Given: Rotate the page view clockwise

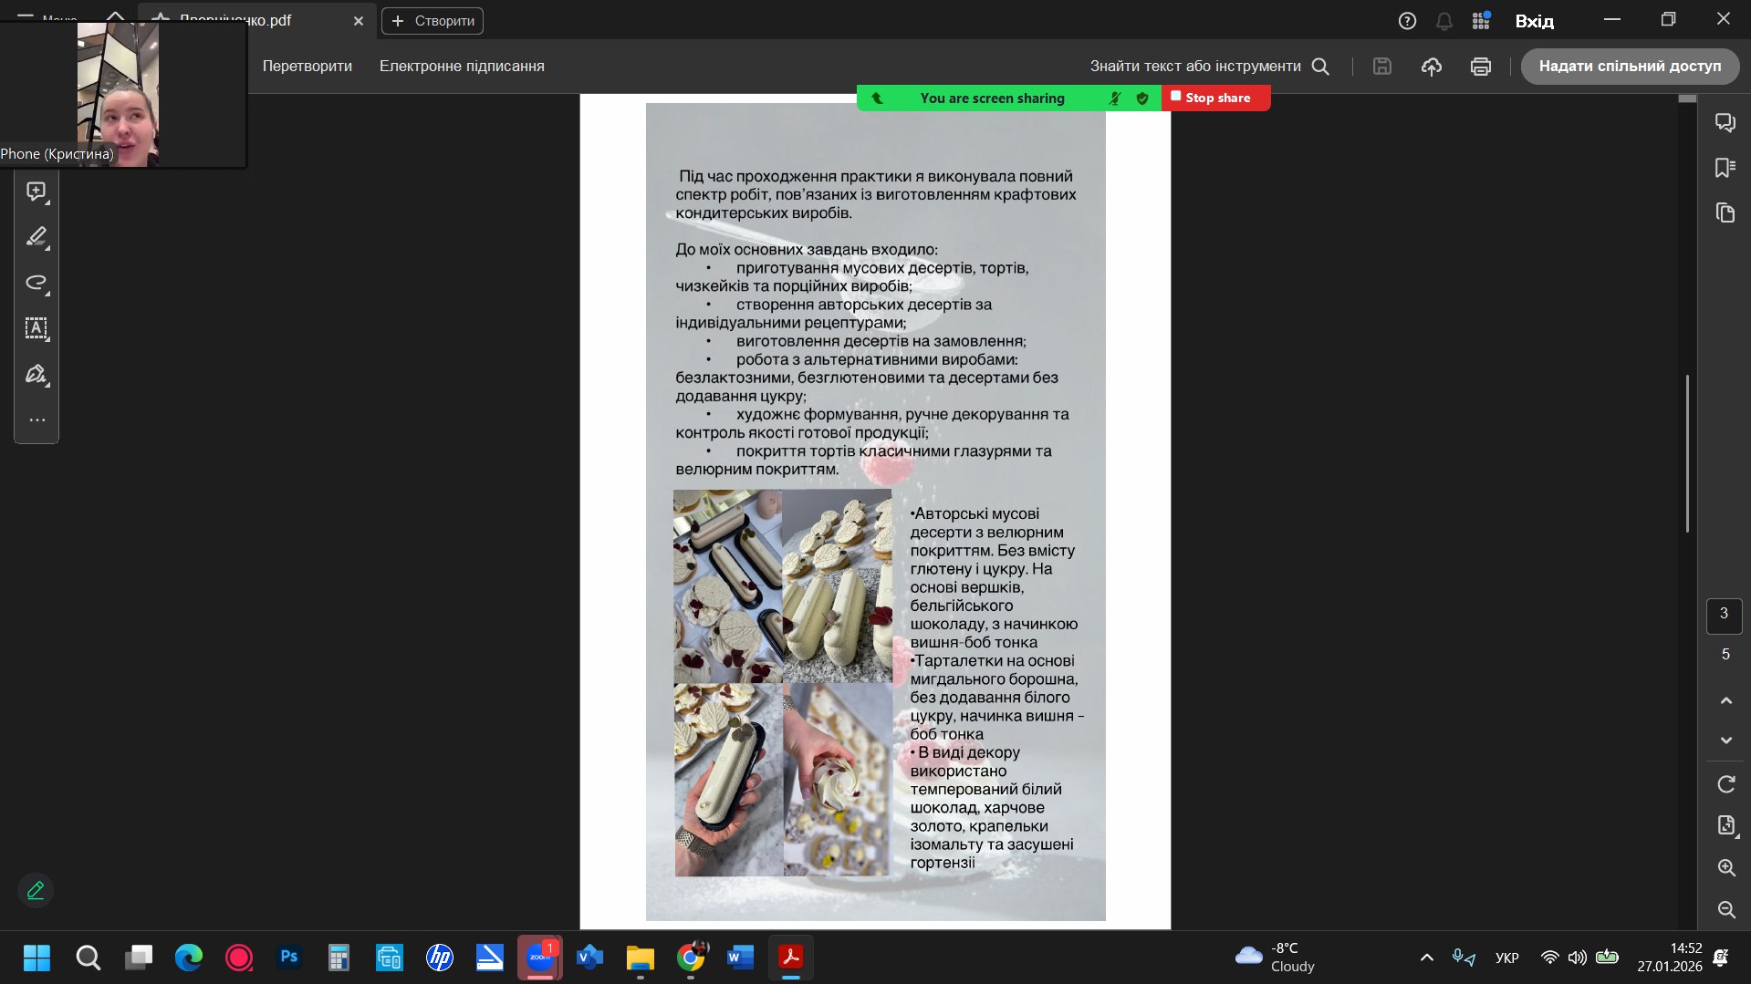Looking at the screenshot, I should 1725,784.
